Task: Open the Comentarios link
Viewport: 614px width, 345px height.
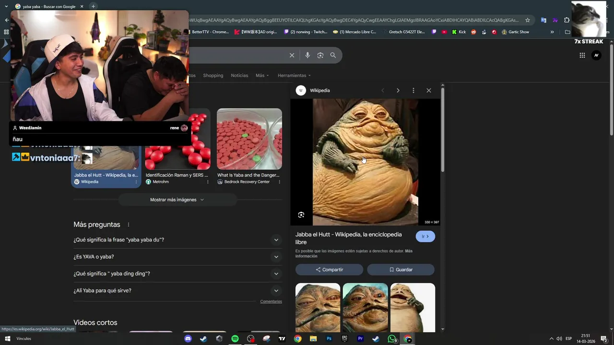Action: click(271, 301)
